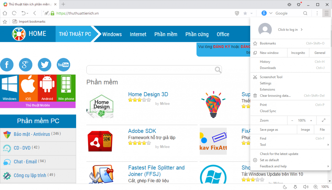Viewport: 332px width, 190px height.
Task: Click the Incognito button
Action: tap(298, 53)
